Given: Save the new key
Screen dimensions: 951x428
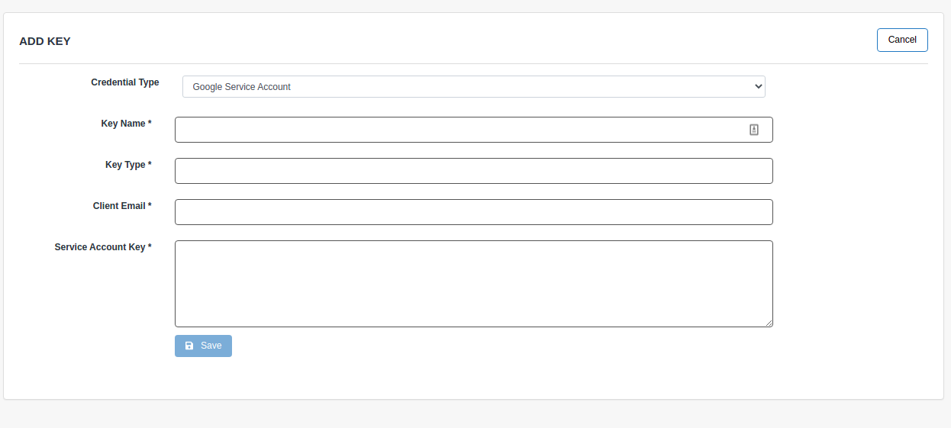Looking at the screenshot, I should (203, 346).
